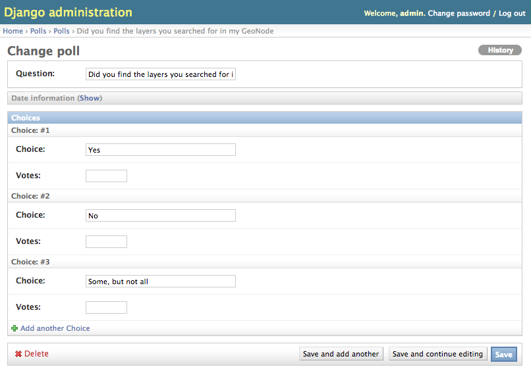The image size is (531, 369).
Task: Edit the Choice #1 'Yes' field
Action: click(x=161, y=150)
